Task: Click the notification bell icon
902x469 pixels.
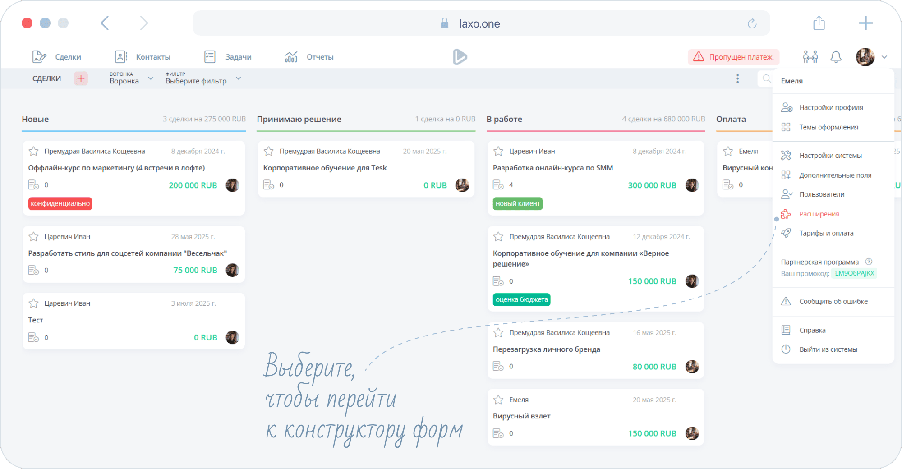Action: pos(836,57)
